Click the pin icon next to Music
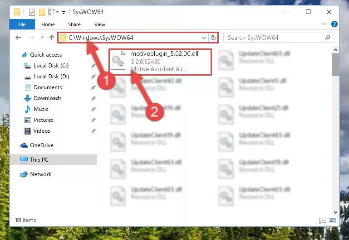Image resolution: width=349 pixels, height=240 pixels. [x=93, y=109]
